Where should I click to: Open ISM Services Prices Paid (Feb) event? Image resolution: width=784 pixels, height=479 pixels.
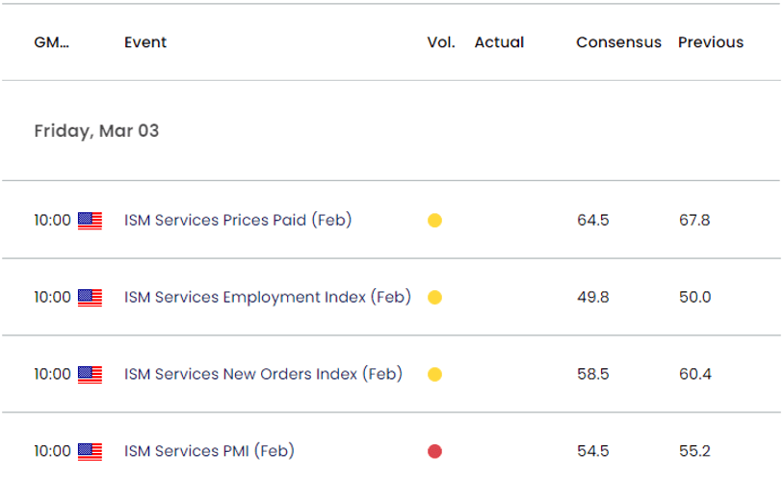[238, 220]
